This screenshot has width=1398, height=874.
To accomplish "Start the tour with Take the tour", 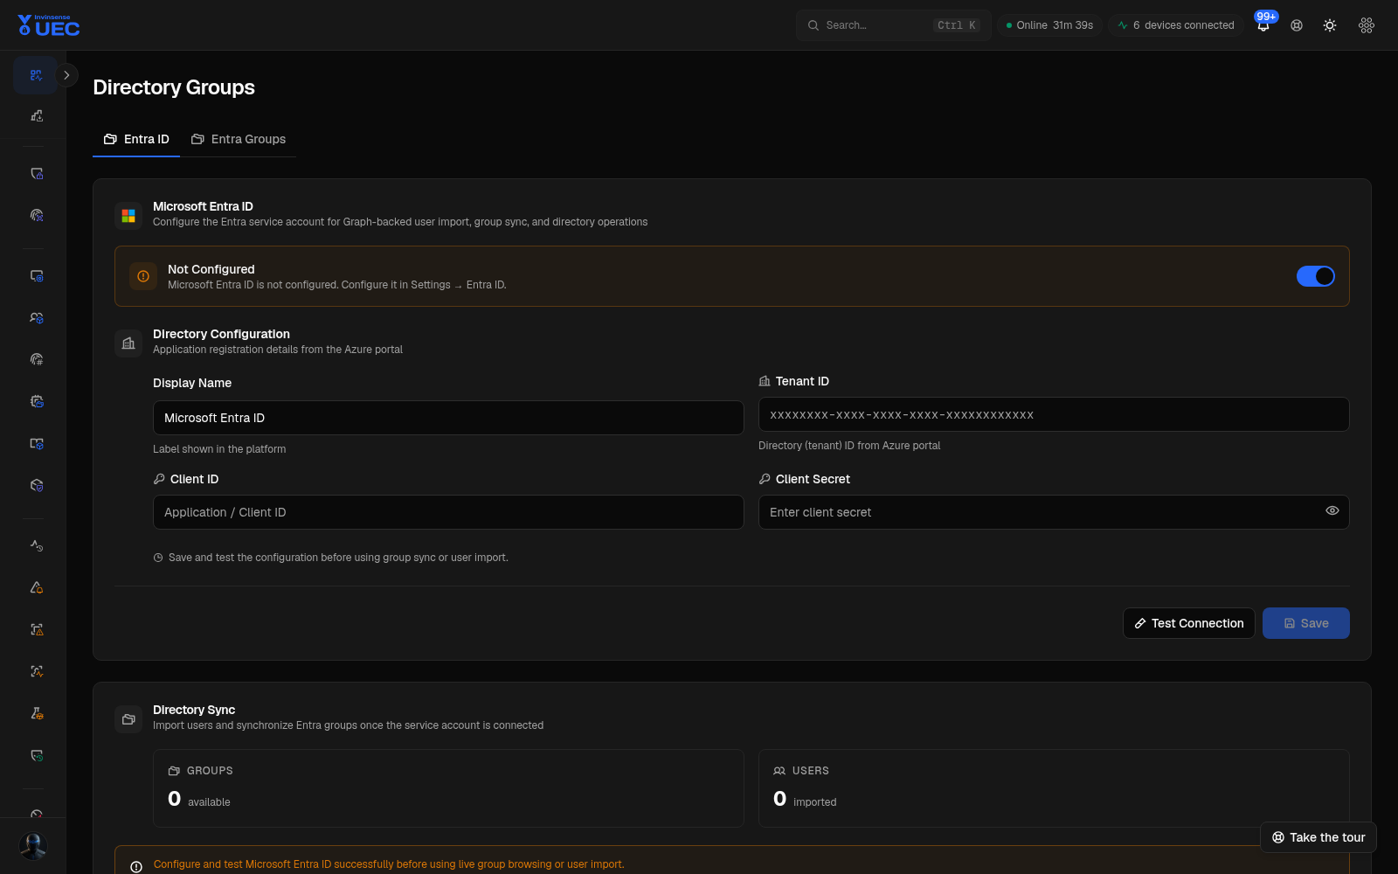I will 1318,837.
